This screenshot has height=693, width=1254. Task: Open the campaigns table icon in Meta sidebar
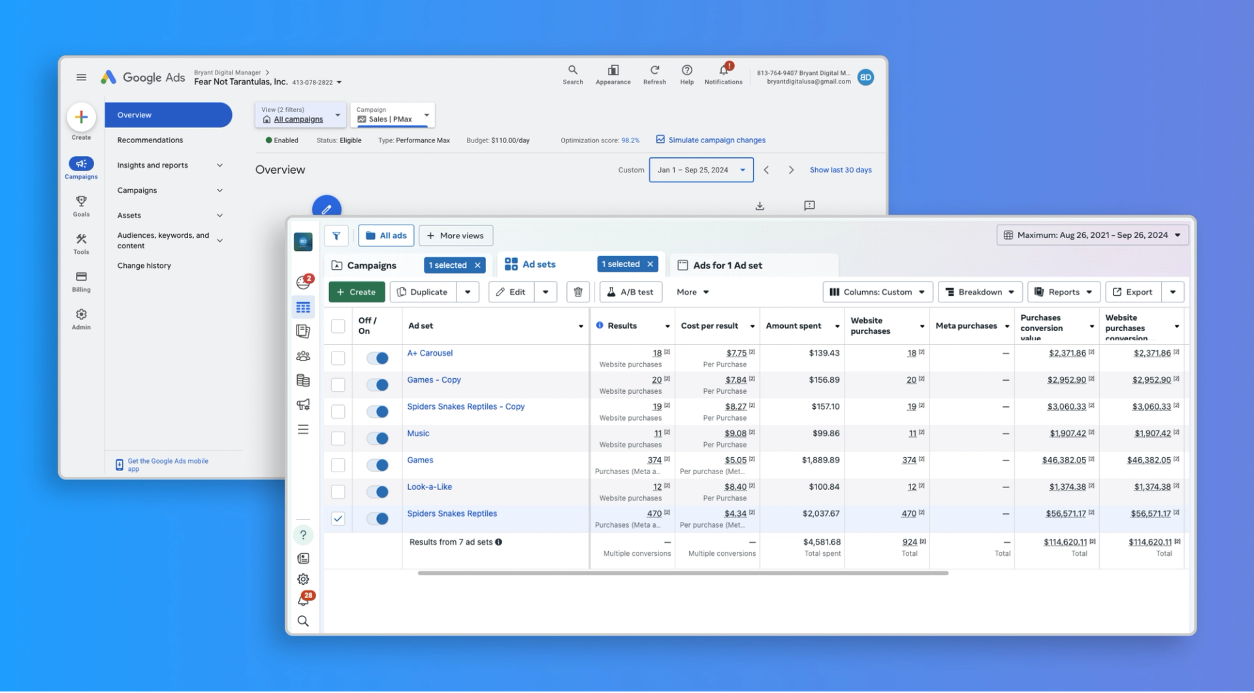303,307
